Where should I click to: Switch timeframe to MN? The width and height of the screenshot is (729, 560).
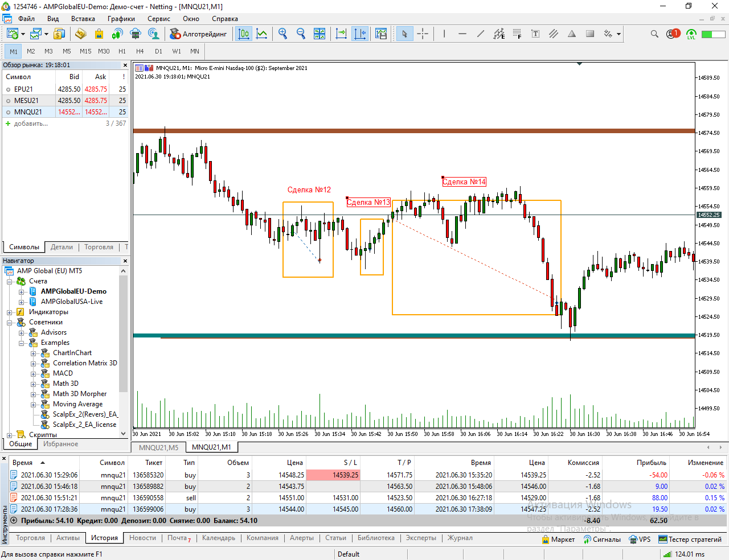click(x=195, y=51)
